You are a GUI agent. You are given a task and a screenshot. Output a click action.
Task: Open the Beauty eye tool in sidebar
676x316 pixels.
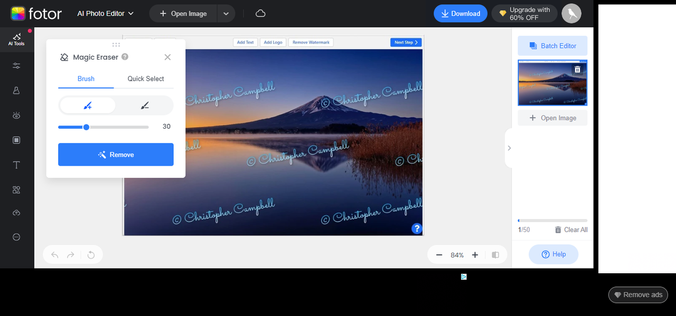click(16, 115)
